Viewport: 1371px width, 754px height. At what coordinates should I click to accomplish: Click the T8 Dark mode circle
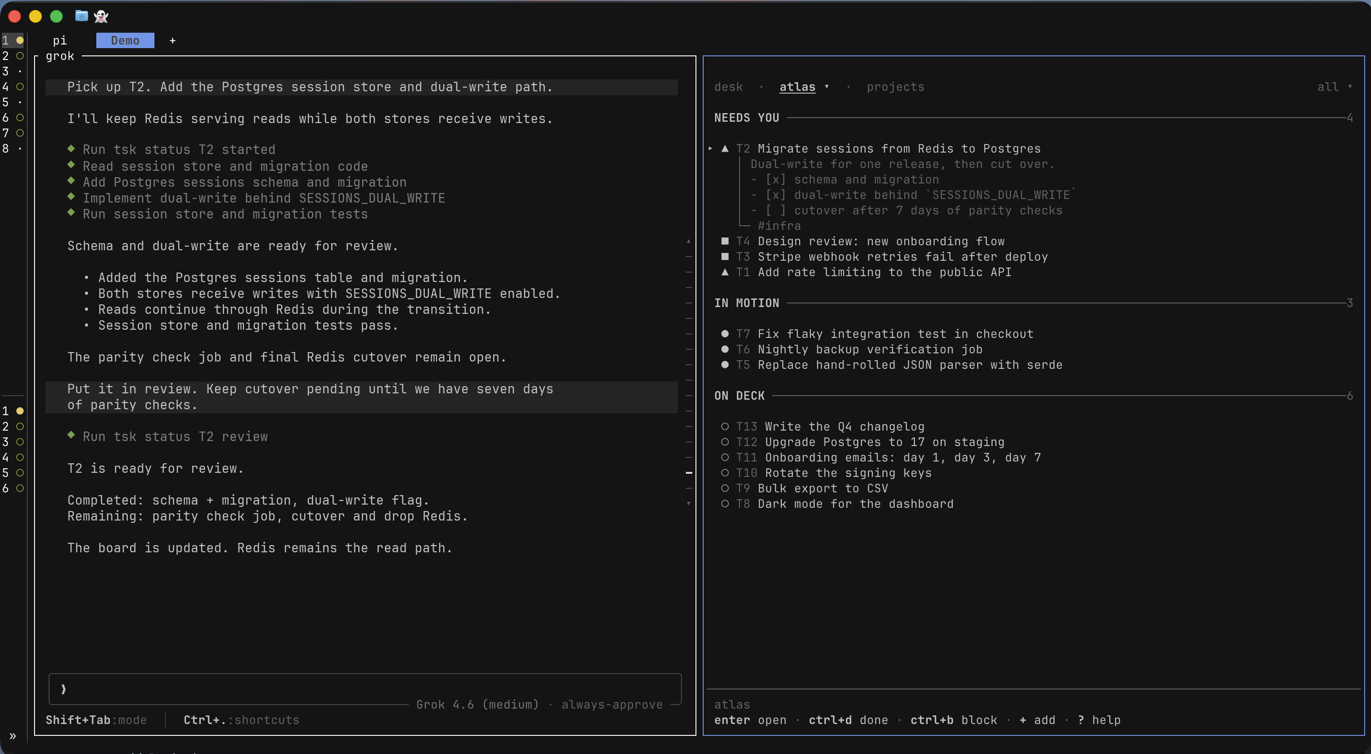tap(725, 503)
